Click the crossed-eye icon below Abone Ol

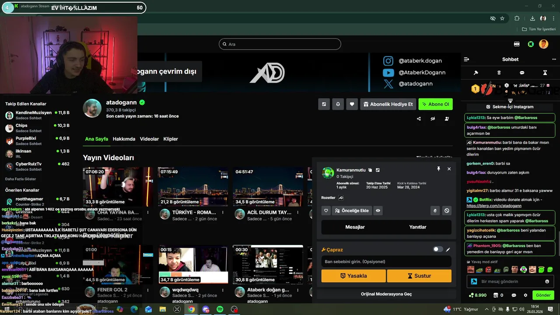pos(433,119)
